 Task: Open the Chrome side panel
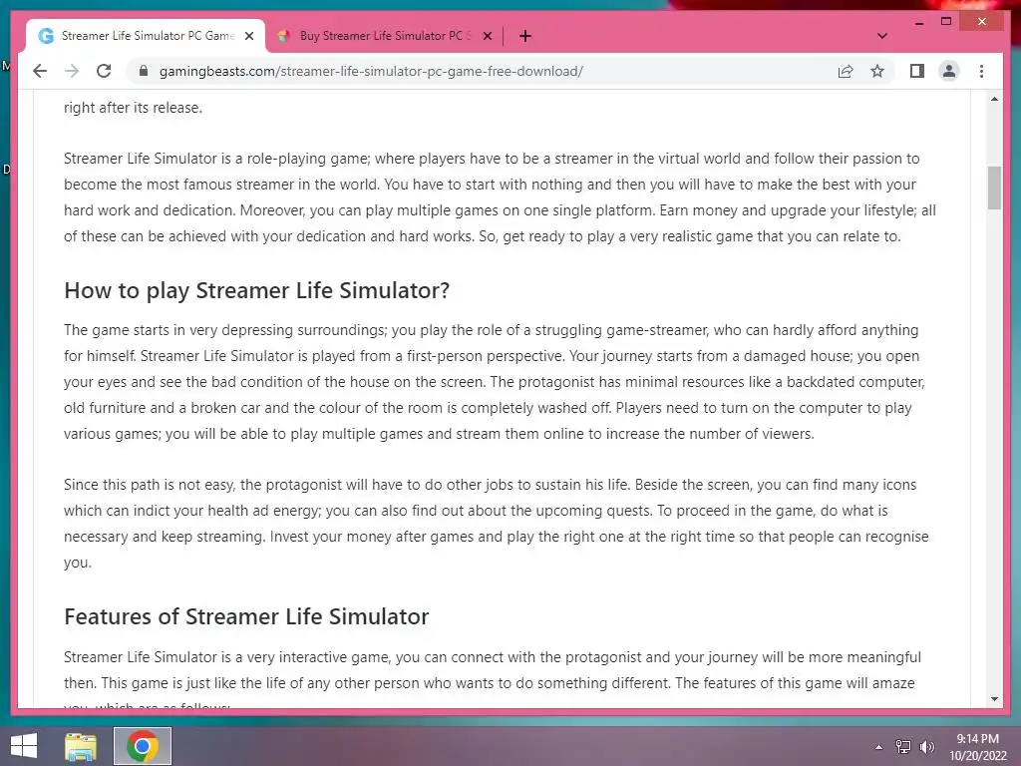tap(917, 71)
